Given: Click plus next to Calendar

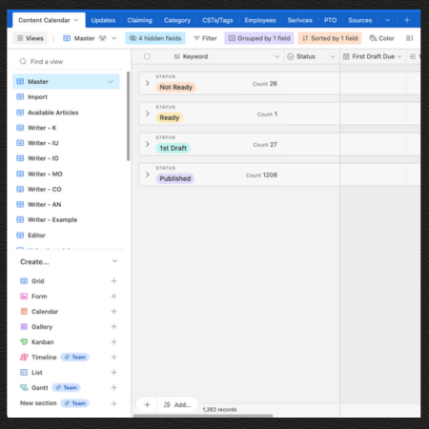Looking at the screenshot, I should pos(113,312).
